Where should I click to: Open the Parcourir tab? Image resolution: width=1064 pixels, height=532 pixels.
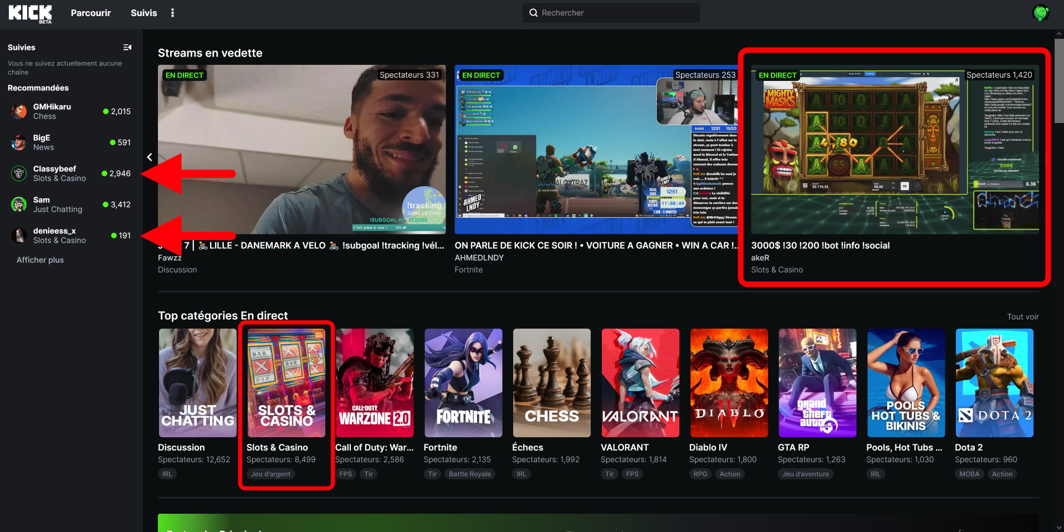(90, 13)
